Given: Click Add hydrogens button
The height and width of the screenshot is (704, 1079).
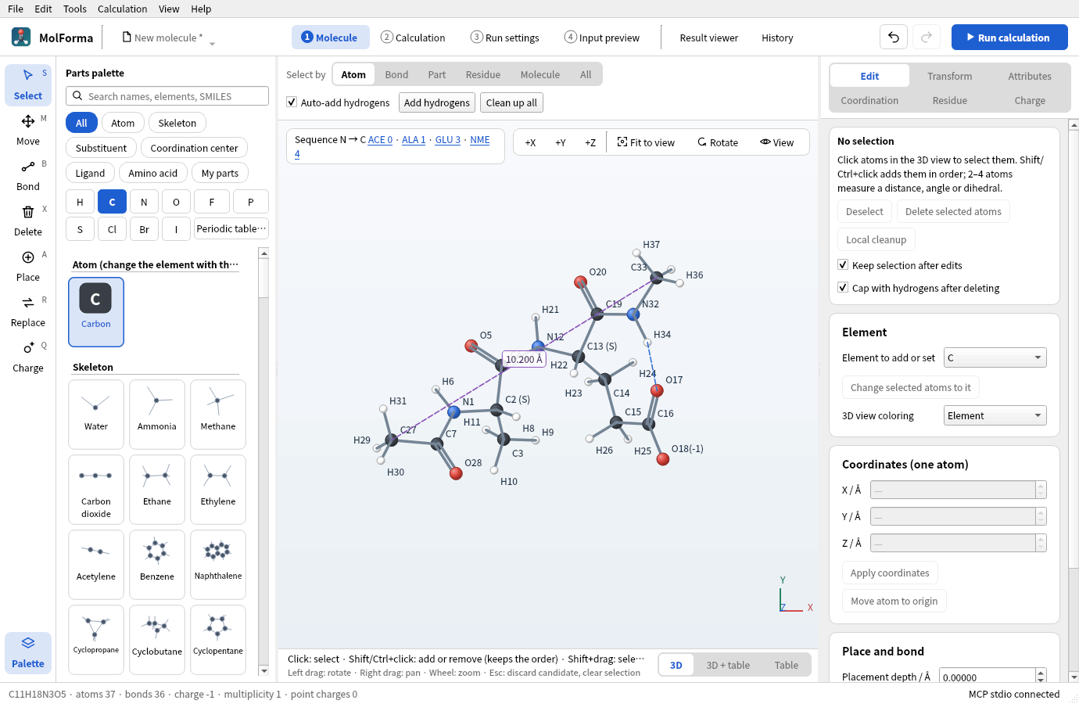Looking at the screenshot, I should 437,102.
